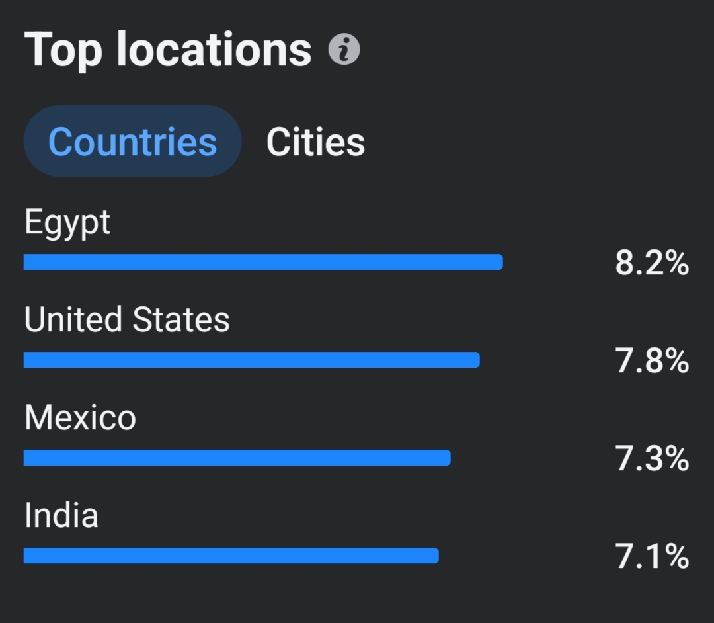Click the Egypt country label
Screen dimensions: 714x623
tap(67, 223)
